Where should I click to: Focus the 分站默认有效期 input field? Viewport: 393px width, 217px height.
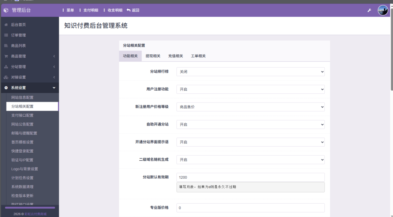250,177
